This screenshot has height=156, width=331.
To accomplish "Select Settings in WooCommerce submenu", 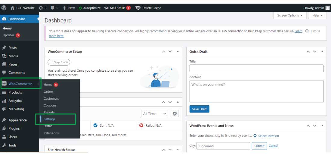I will pyautogui.click(x=49, y=119).
